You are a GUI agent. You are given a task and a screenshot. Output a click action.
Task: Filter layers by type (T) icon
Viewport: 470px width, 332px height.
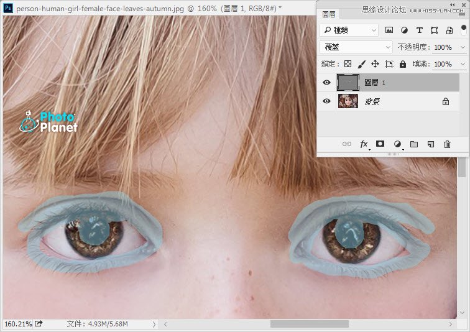click(x=420, y=30)
